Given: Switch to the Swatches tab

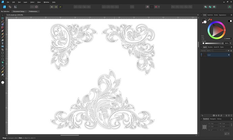Looking at the screenshot, I should 210,15.
